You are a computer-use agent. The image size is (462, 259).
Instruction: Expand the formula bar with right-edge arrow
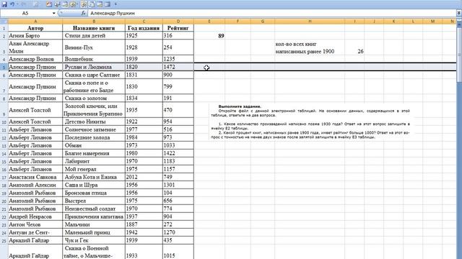click(459, 13)
